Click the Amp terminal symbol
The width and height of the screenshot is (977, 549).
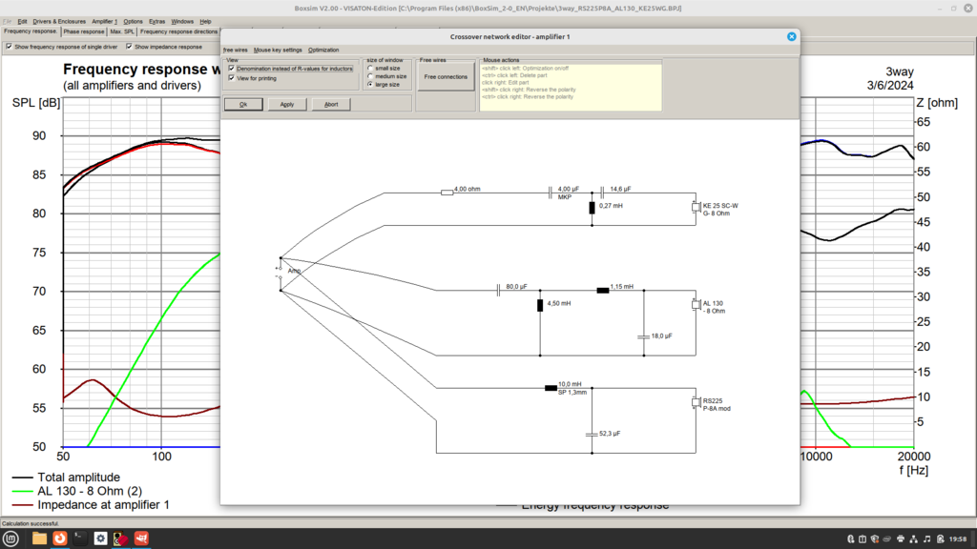point(280,273)
